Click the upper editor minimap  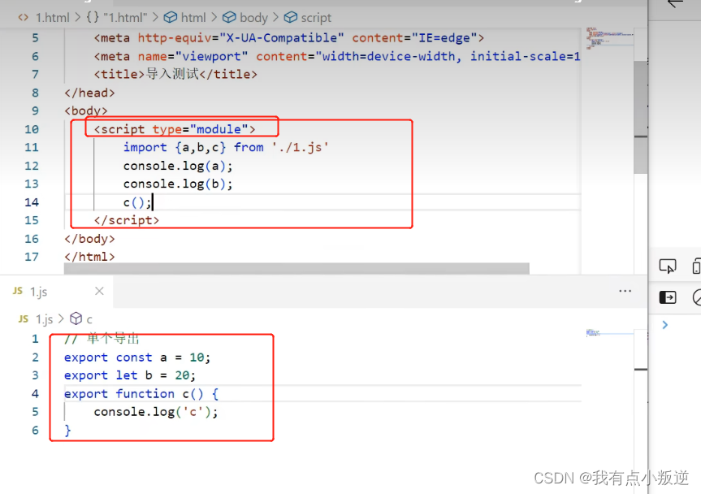tap(610, 38)
